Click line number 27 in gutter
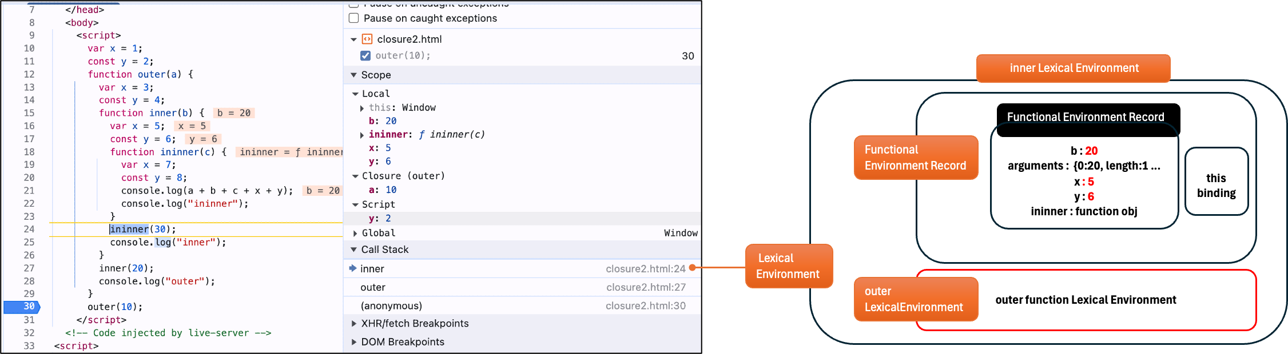Image resolution: width=1288 pixels, height=354 pixels. (29, 268)
